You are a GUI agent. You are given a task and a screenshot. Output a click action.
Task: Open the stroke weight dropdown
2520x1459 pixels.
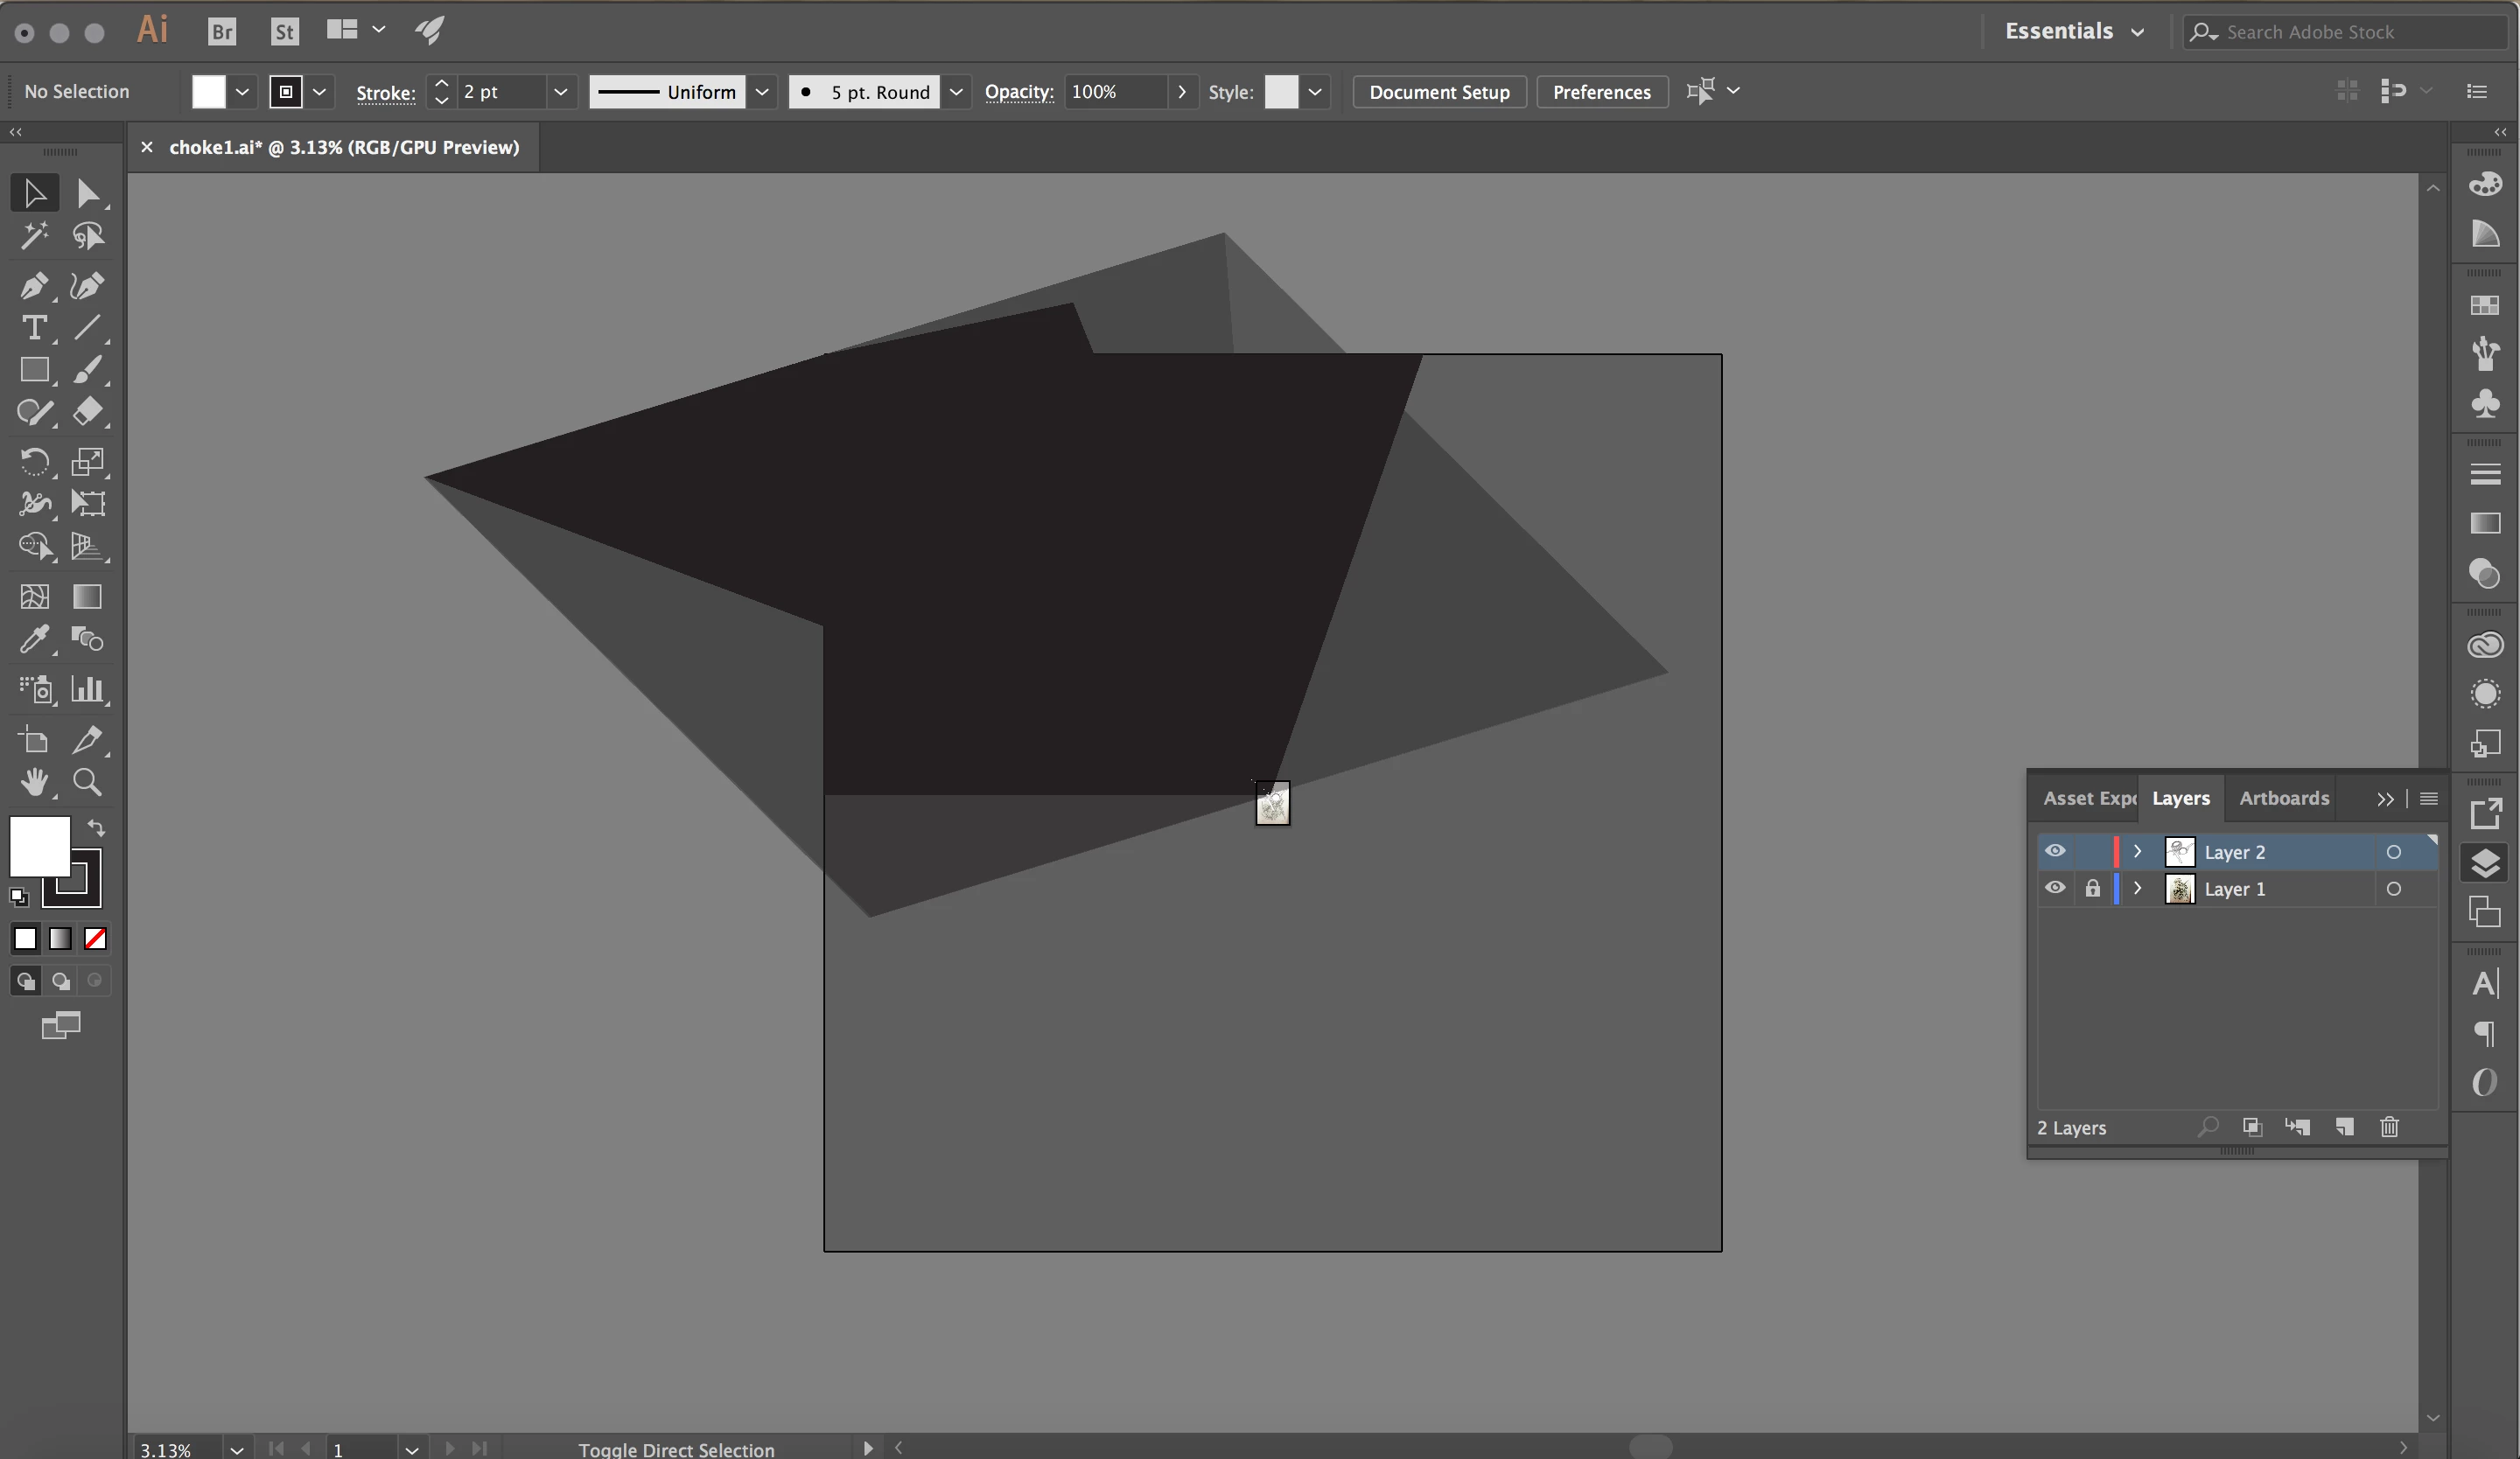pos(560,92)
